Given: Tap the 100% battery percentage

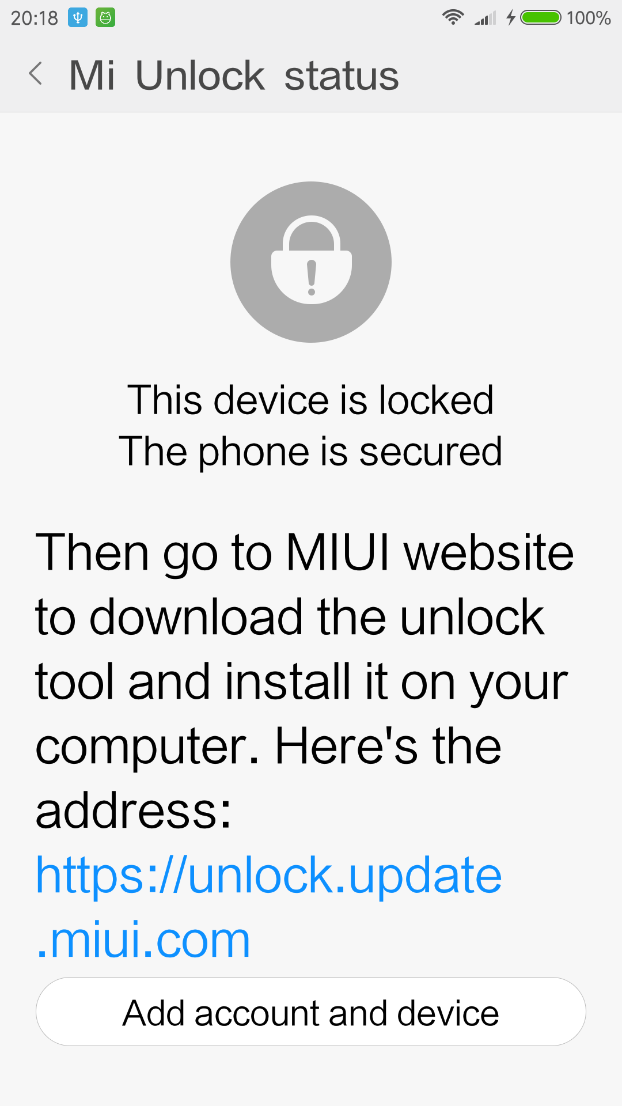Looking at the screenshot, I should (x=588, y=18).
